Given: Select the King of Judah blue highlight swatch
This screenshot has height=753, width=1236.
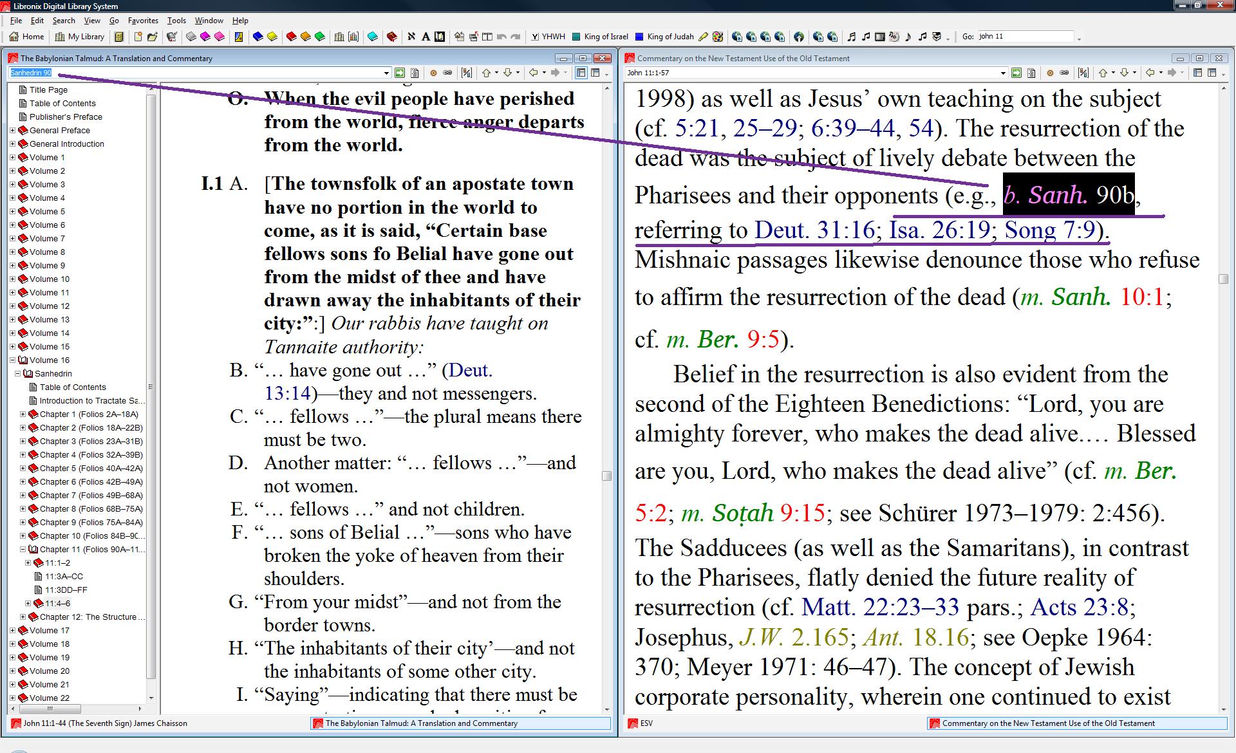Looking at the screenshot, I should (639, 37).
